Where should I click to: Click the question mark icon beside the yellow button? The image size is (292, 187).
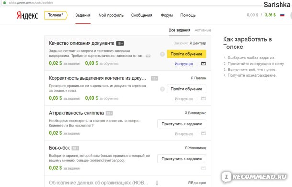(x=162, y=54)
